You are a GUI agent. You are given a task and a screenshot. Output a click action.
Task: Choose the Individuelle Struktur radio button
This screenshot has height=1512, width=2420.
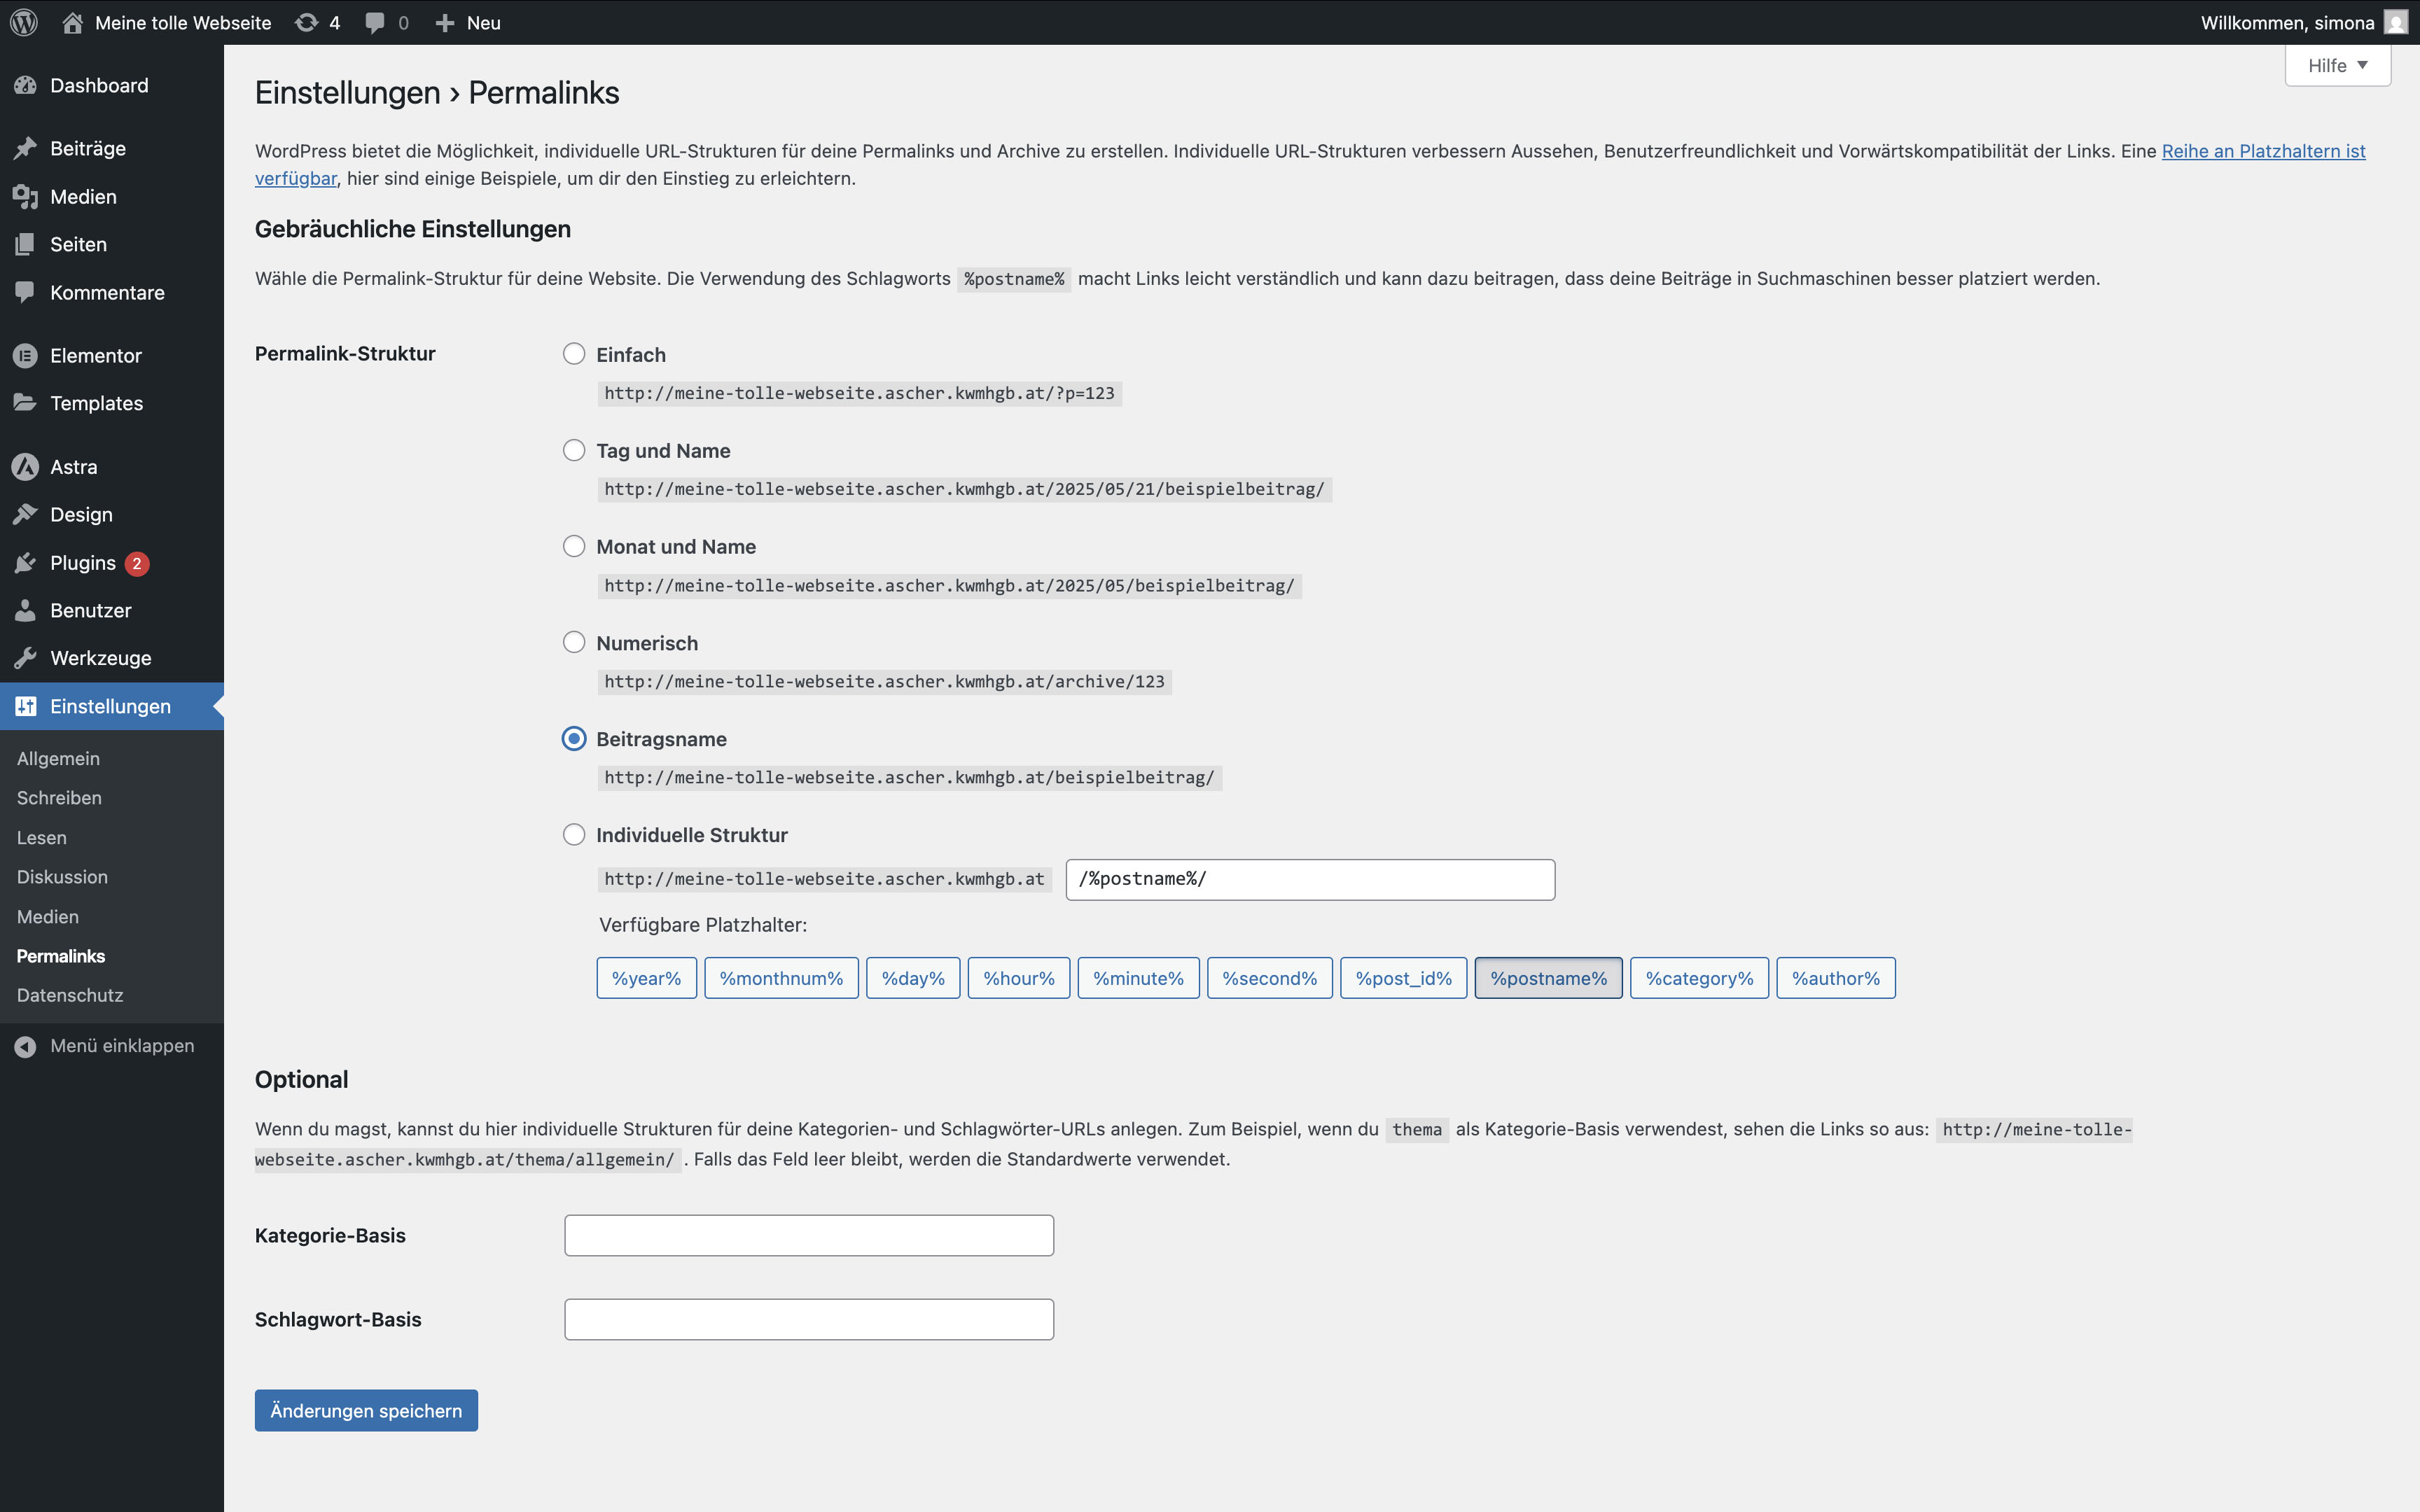tap(574, 834)
